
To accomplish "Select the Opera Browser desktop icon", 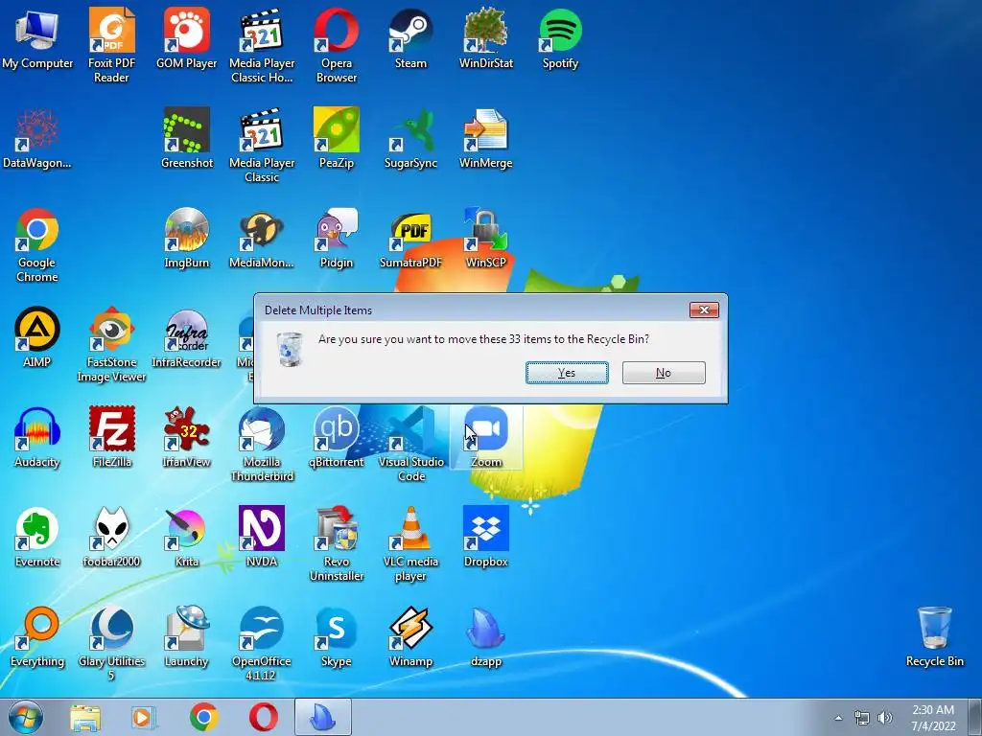I will tap(337, 45).
